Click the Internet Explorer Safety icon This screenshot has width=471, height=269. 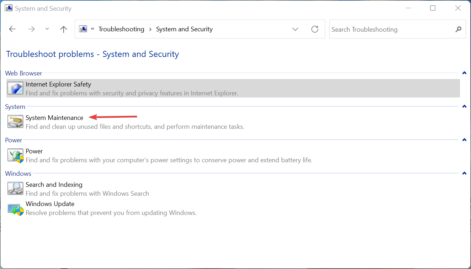[15, 88]
